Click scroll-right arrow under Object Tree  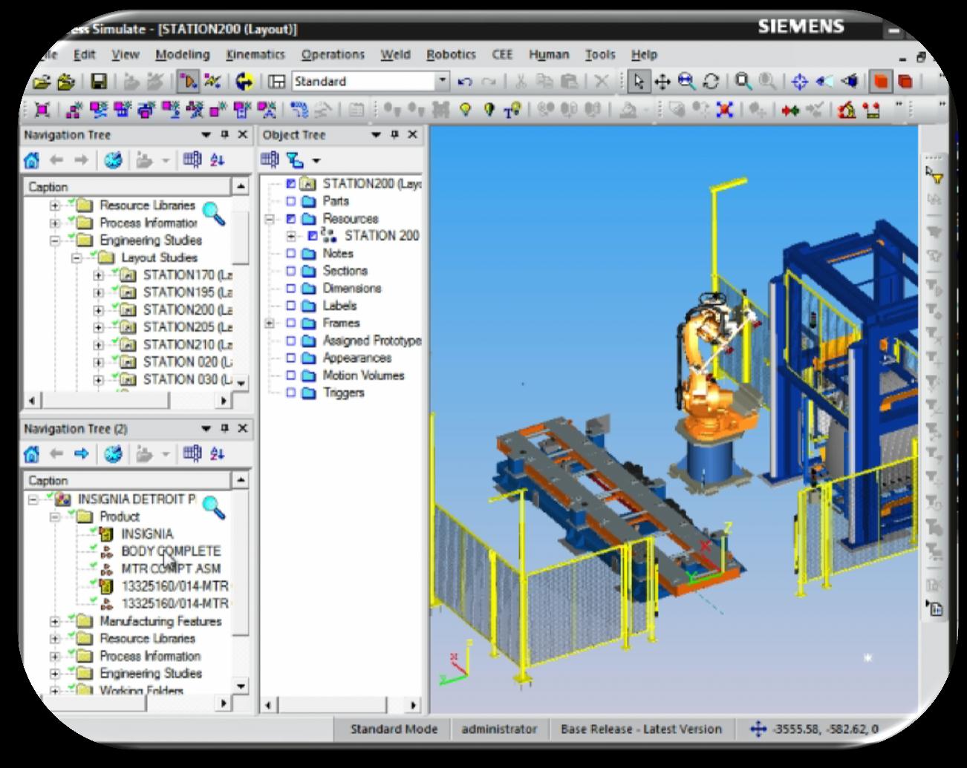[x=414, y=704]
